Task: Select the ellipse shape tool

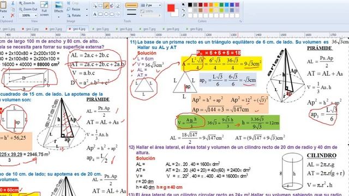Action: pos(106,14)
